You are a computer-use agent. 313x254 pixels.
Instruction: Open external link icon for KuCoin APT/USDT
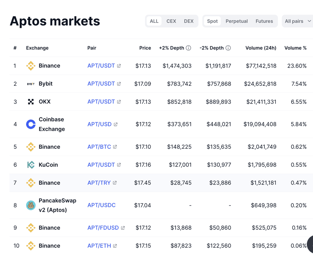119,165
